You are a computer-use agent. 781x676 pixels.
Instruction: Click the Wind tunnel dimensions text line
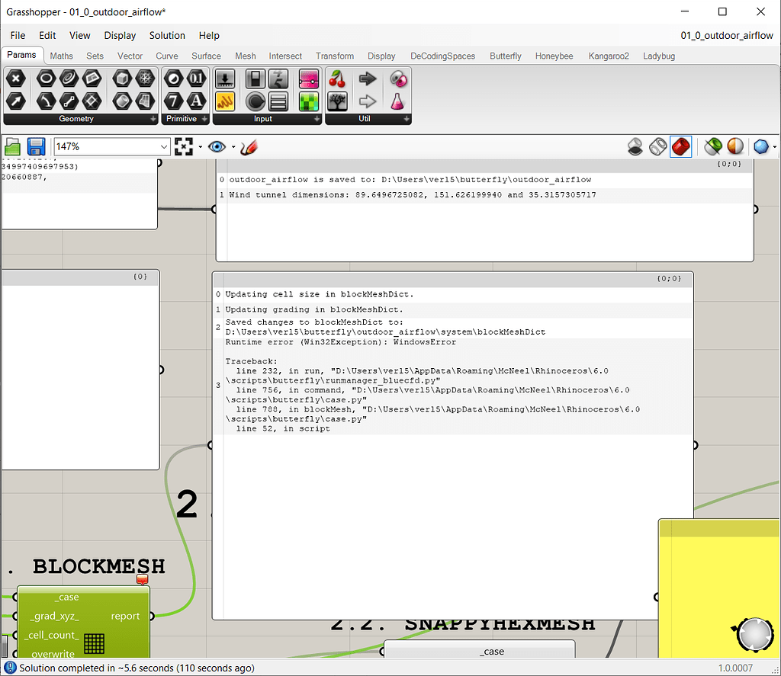tap(413, 194)
